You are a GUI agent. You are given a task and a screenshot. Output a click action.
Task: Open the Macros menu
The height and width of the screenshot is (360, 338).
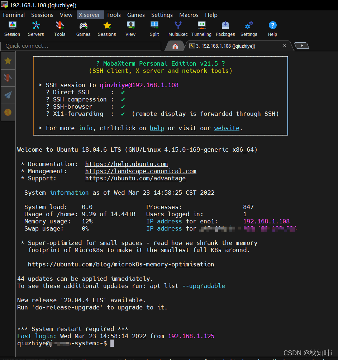[x=189, y=15]
